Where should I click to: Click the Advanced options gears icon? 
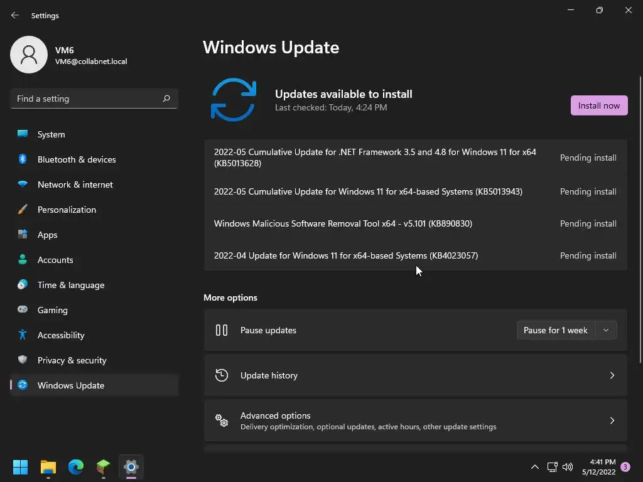[222, 420]
